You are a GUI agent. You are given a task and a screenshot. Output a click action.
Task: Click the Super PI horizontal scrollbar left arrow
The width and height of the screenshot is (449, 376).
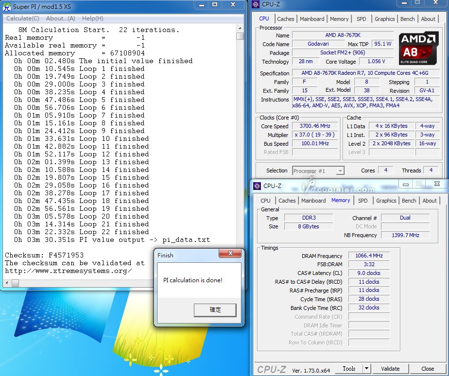[7, 283]
